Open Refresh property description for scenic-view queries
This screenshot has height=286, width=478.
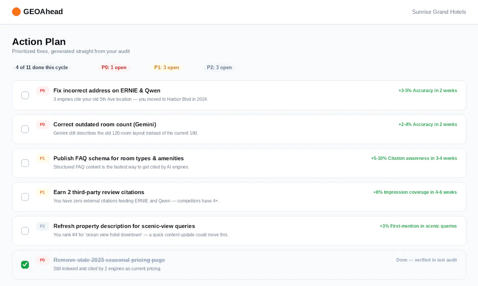pyautogui.click(x=124, y=226)
